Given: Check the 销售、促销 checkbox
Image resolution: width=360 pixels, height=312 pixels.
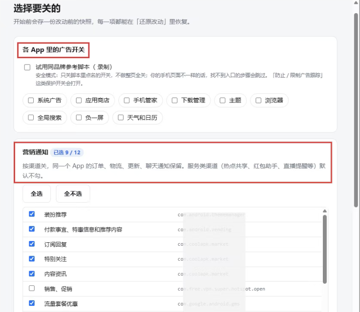Looking at the screenshot, I should [x=32, y=288].
